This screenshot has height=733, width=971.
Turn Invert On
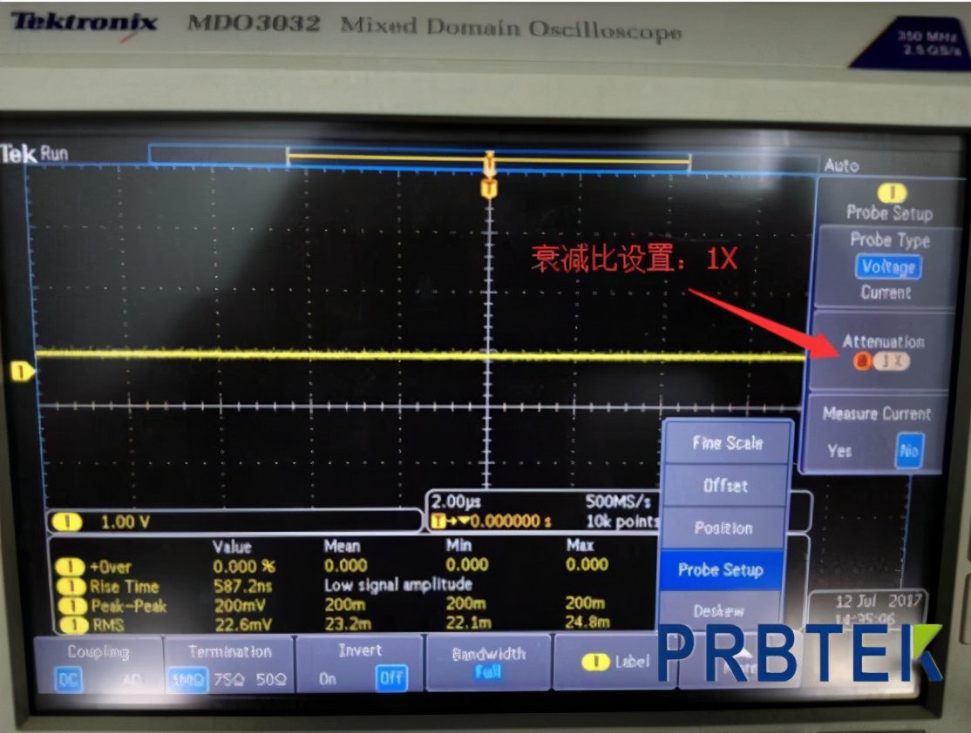click(328, 679)
